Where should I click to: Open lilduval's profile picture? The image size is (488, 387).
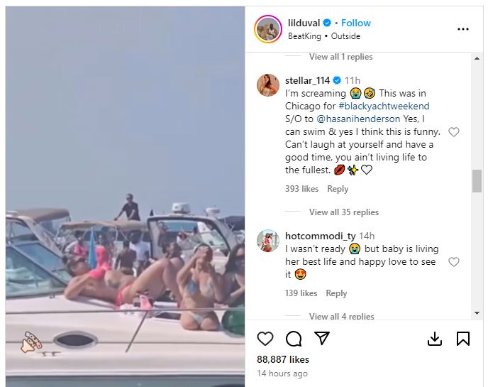point(268,29)
